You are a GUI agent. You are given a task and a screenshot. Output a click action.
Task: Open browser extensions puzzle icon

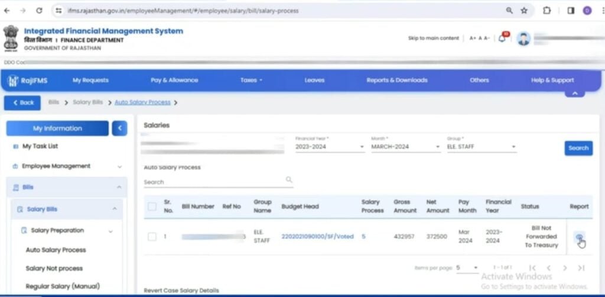547,11
